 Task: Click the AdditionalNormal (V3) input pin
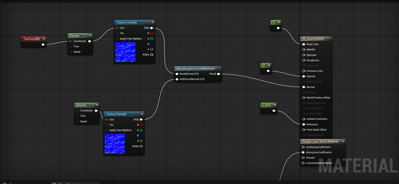click(x=177, y=79)
